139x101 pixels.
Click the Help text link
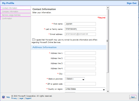click(8, 97)
